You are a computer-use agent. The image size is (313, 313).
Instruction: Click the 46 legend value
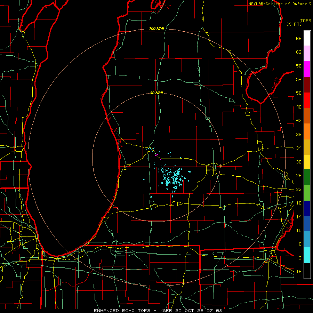(299, 107)
